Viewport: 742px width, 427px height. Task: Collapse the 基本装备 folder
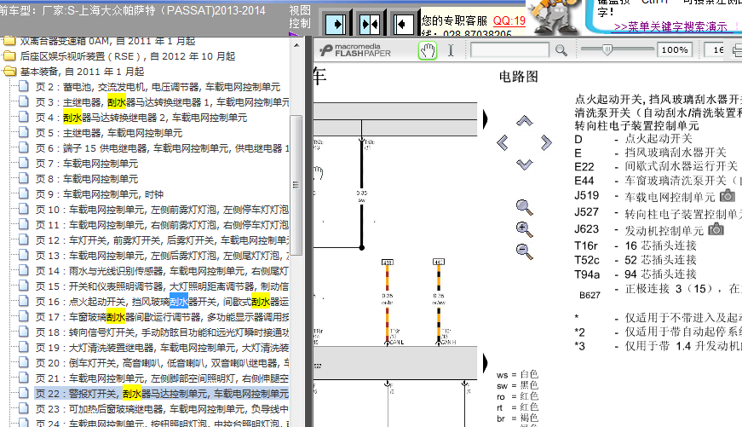pos(9,72)
